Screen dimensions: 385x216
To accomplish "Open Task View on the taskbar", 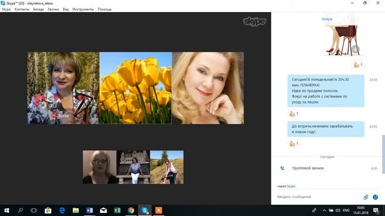I will point(34,211).
